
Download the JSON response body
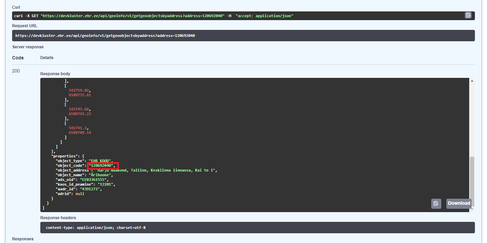(x=458, y=203)
